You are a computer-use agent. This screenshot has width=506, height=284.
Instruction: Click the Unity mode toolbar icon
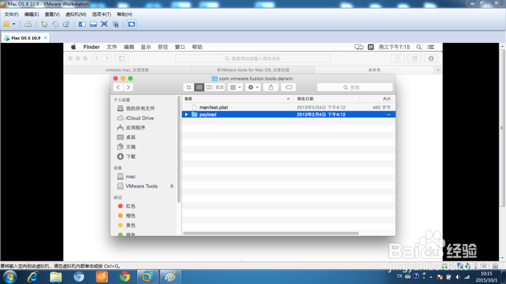(x=115, y=24)
